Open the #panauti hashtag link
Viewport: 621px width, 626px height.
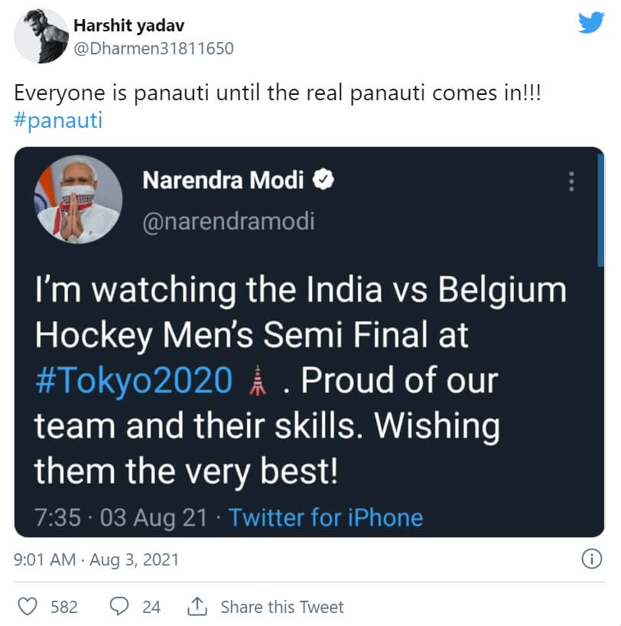tap(58, 121)
